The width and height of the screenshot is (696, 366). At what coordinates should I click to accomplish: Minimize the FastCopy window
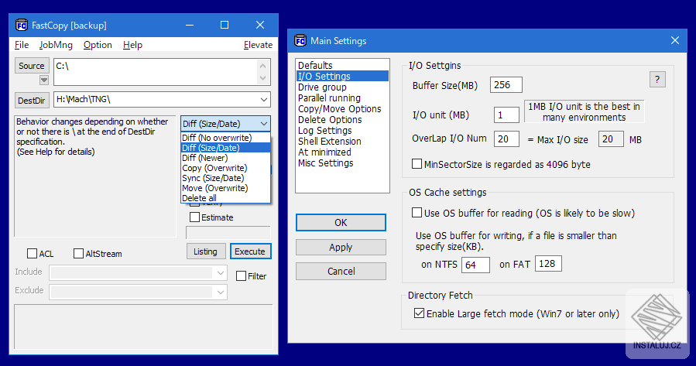click(190, 25)
